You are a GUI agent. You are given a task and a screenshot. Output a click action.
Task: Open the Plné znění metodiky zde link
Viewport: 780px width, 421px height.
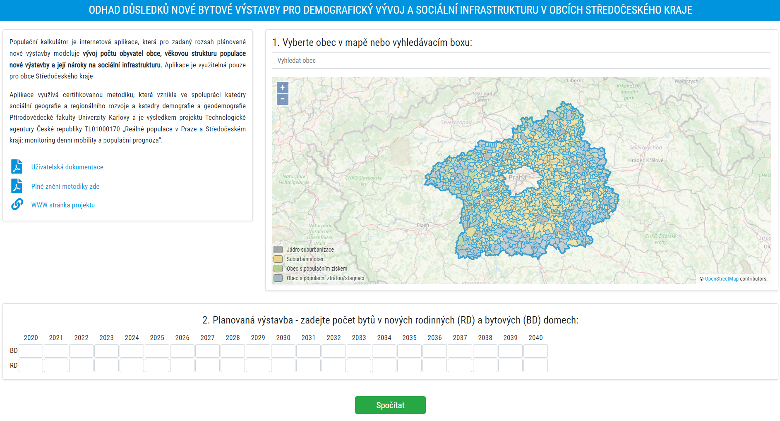[65, 186]
